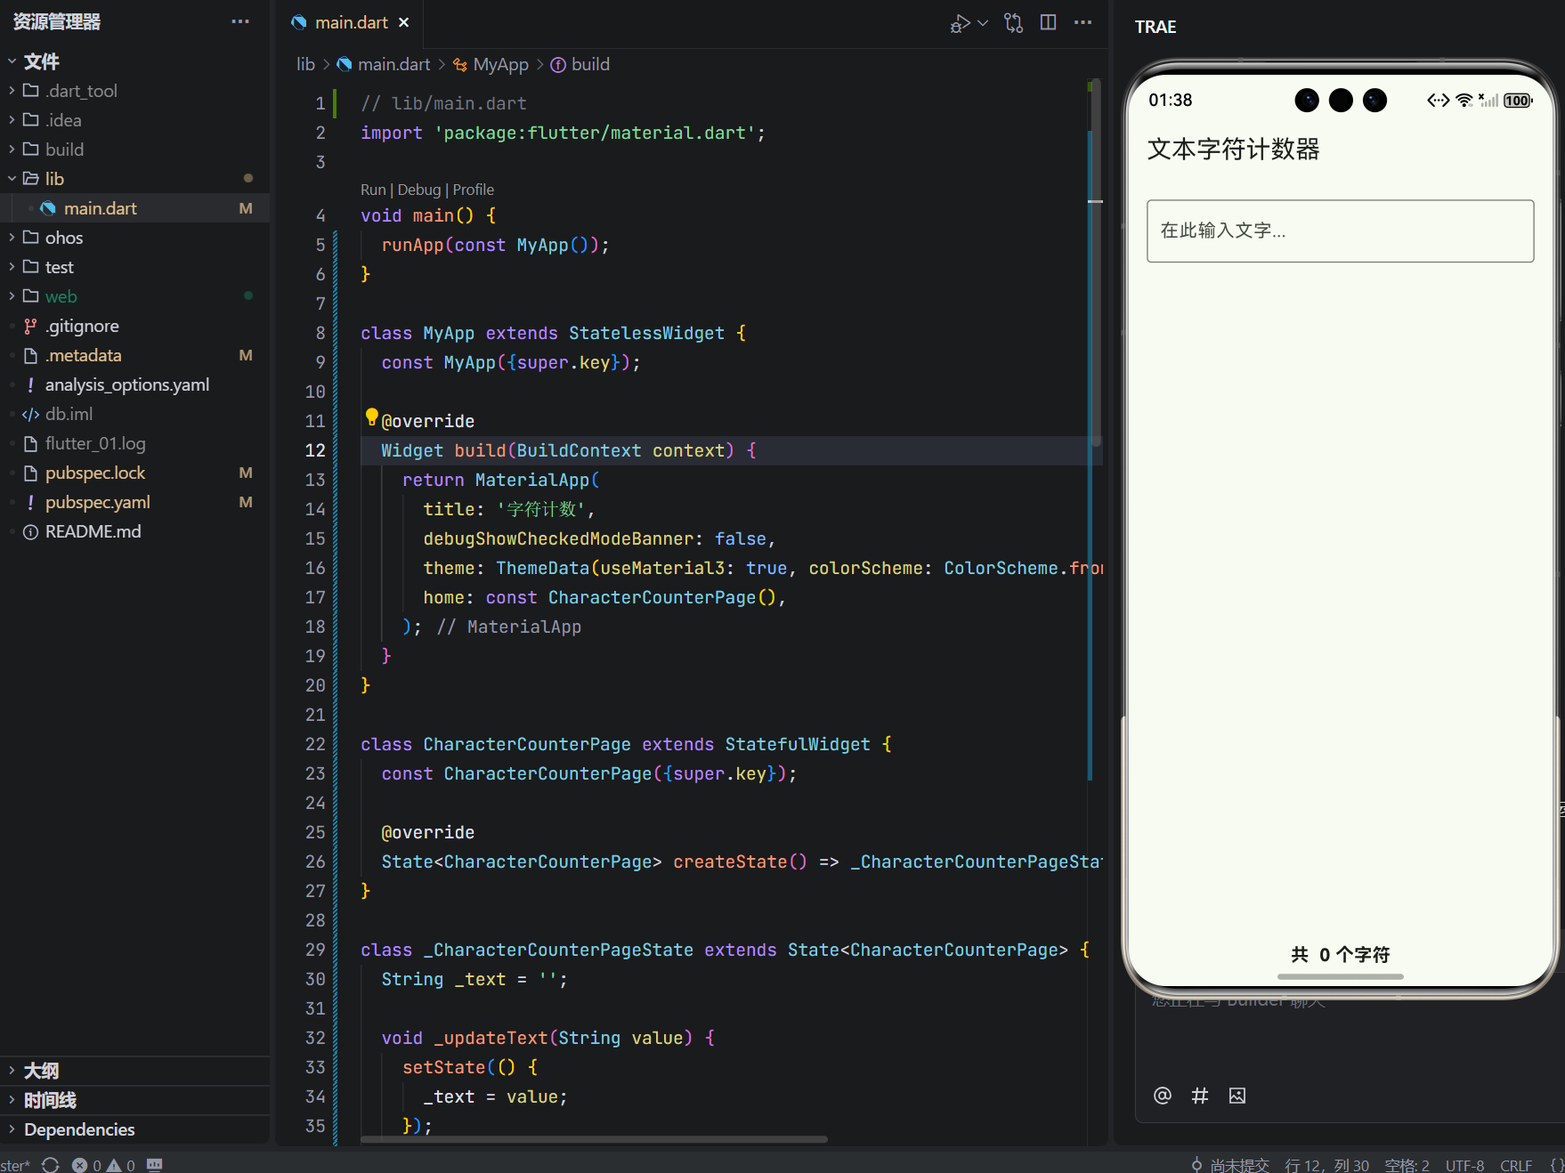Click the 文本字符计数器 app title in preview
This screenshot has height=1173, width=1565.
pyautogui.click(x=1234, y=149)
